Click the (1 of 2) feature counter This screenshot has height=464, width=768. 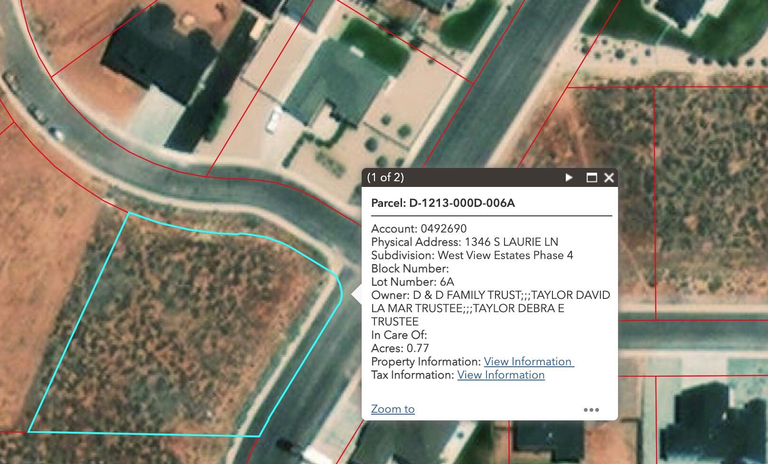(385, 177)
